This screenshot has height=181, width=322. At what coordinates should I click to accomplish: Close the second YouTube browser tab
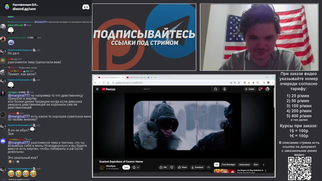152,77
